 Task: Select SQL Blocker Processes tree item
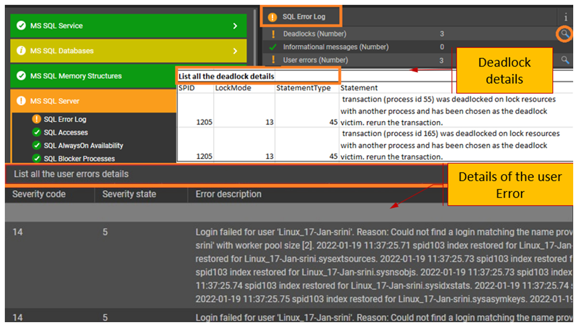tap(79, 158)
